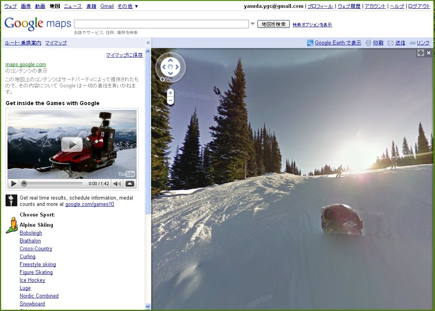Click the video progress seek bar
Screen dimensions: 435x311
[53, 183]
